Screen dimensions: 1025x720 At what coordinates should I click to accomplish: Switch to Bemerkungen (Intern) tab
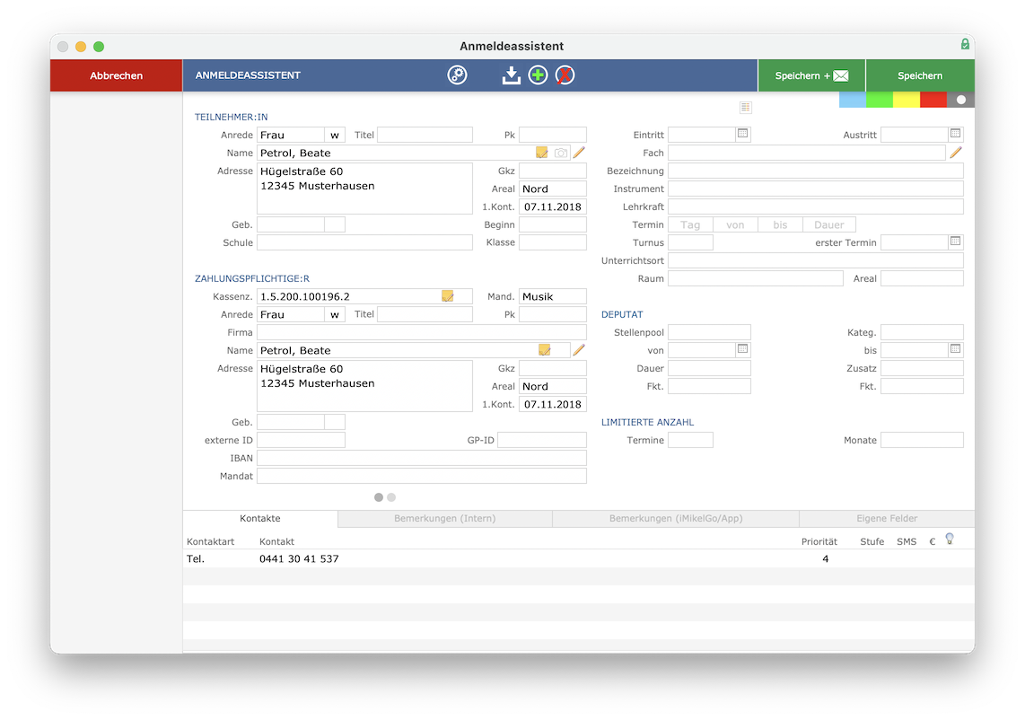[445, 519]
